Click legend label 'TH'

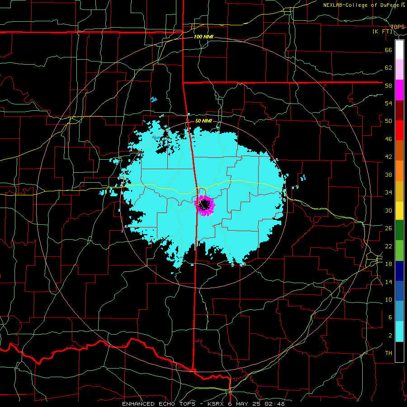coord(388,353)
